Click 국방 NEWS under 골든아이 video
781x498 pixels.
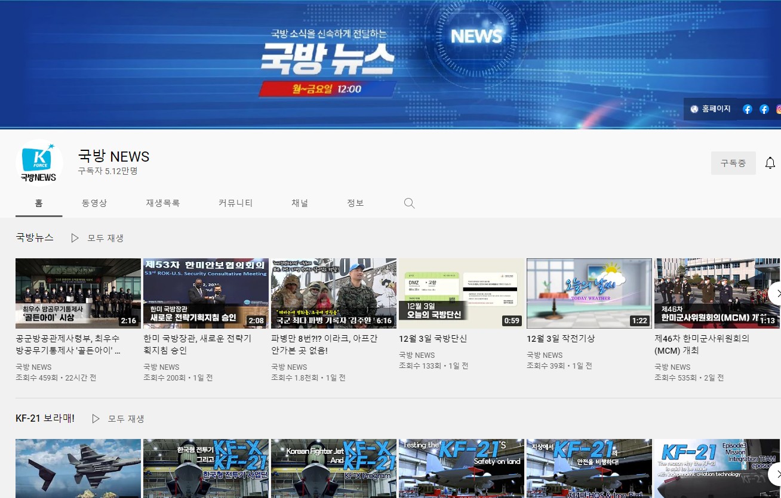pyautogui.click(x=33, y=367)
